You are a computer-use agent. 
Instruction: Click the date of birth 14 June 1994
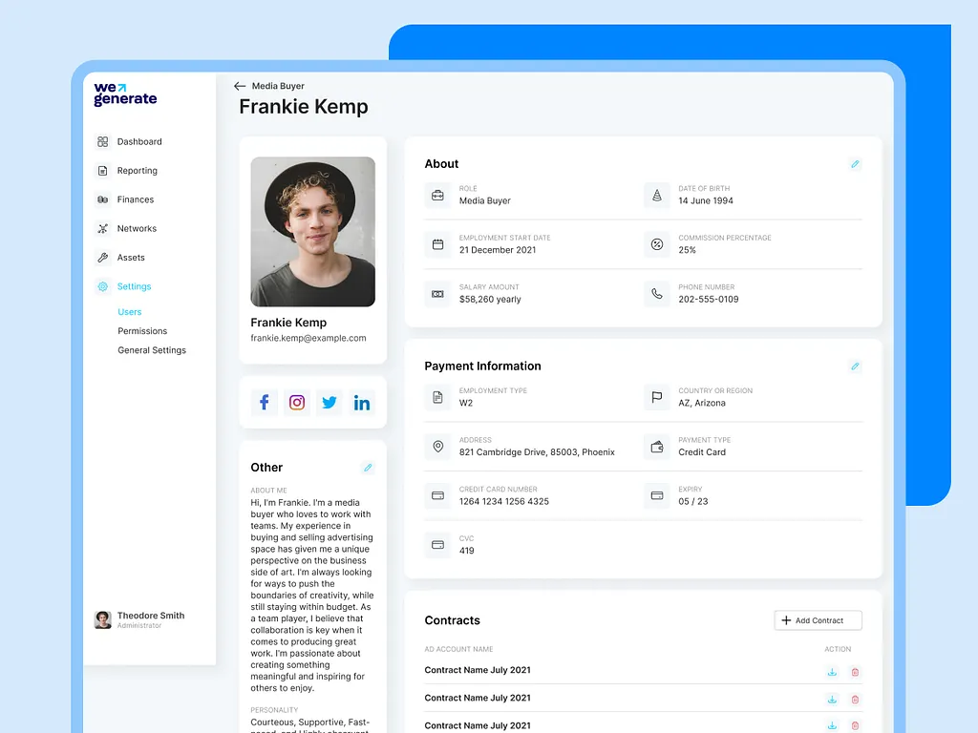(x=706, y=200)
